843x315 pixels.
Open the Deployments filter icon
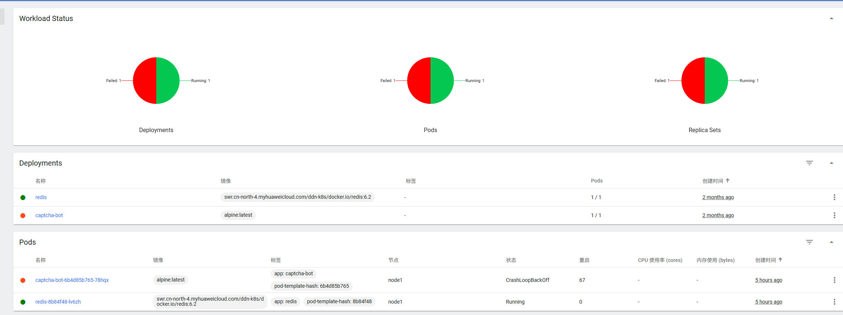809,163
